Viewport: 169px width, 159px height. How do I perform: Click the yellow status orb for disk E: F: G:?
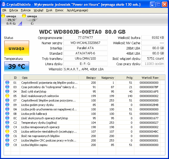(3, 16)
